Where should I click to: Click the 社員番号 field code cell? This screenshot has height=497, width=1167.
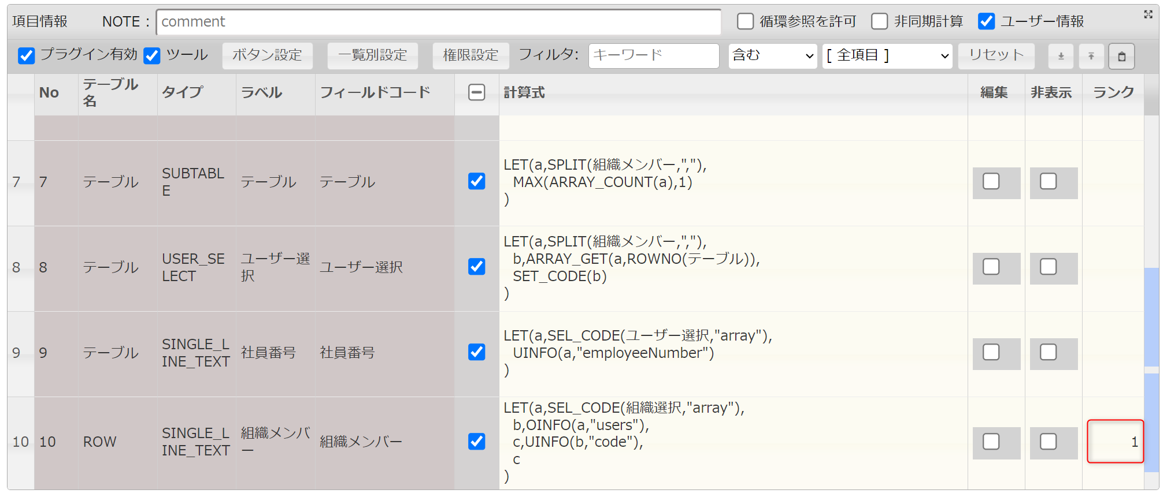[384, 353]
